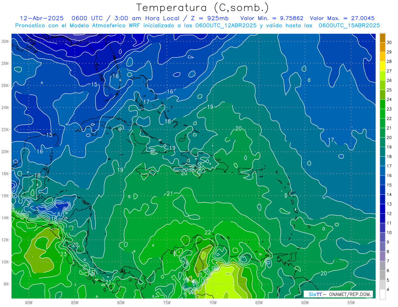Select "Valor Min. = 9.75862" text
The width and height of the screenshot is (398, 307).
tap(272, 18)
